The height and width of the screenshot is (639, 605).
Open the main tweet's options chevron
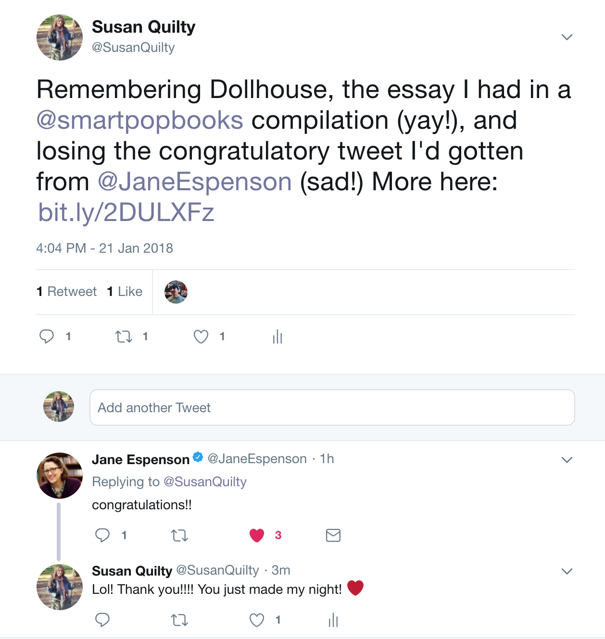pos(567,37)
